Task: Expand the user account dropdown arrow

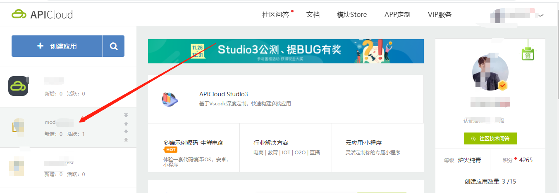Action: tap(541, 16)
